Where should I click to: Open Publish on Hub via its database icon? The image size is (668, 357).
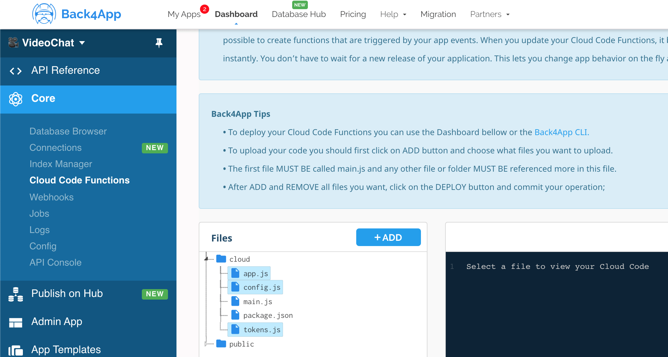(15, 294)
